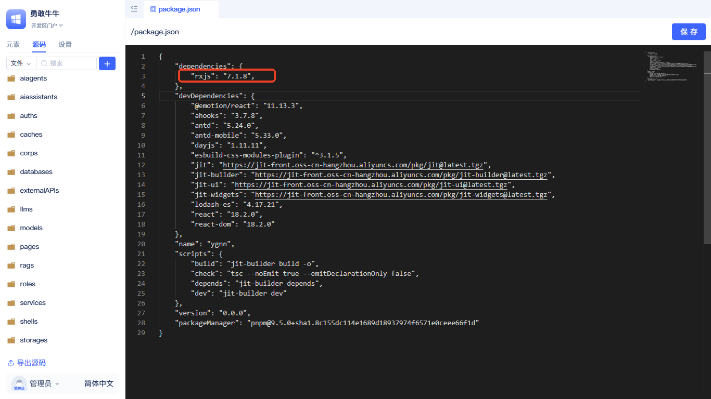Click the editor vertical scrollbar
Screen dimensions: 711x399
click(x=707, y=148)
